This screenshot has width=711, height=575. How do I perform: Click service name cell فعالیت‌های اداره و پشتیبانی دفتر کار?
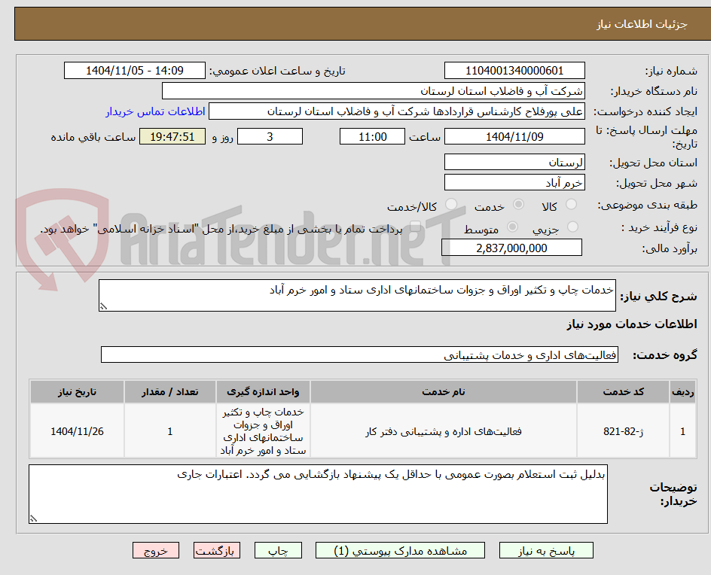pos(444,431)
